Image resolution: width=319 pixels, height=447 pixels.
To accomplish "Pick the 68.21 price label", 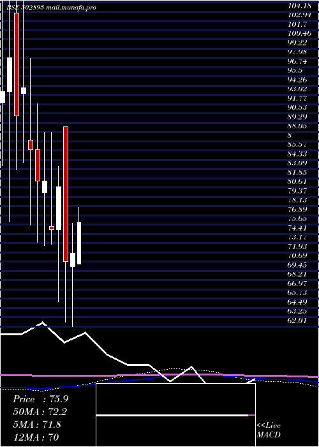I will [297, 275].
